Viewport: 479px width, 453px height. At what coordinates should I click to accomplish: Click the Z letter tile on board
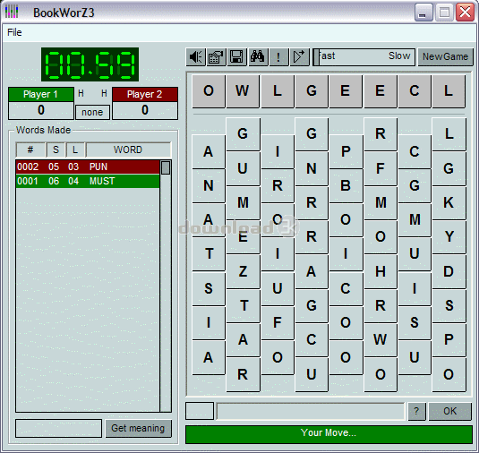point(244,271)
